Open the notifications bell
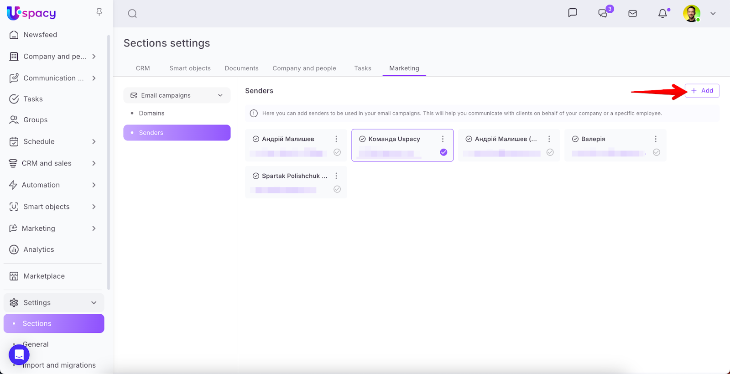This screenshot has height=374, width=730. tap(662, 14)
